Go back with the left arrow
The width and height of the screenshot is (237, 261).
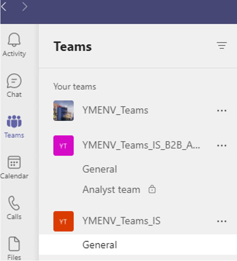pyautogui.click(x=4, y=7)
